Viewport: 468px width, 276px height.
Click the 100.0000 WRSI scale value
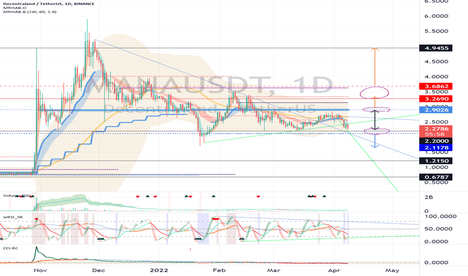(440, 216)
